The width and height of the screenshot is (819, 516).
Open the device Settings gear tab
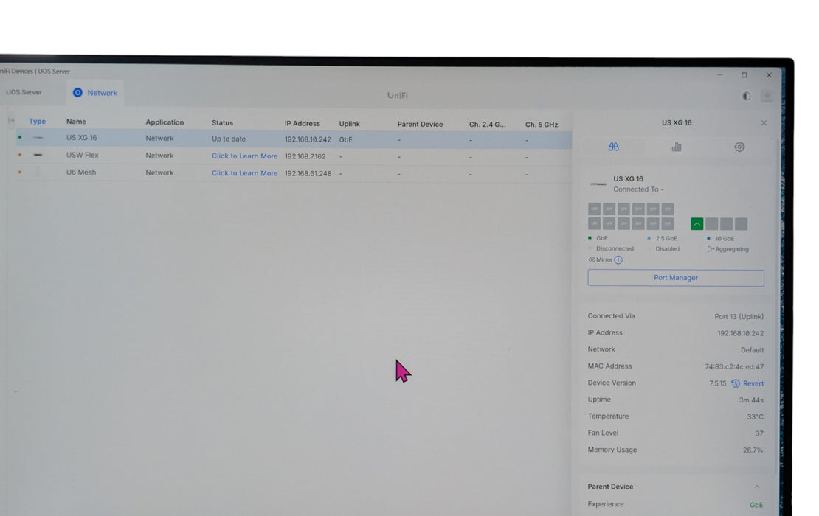[739, 147]
